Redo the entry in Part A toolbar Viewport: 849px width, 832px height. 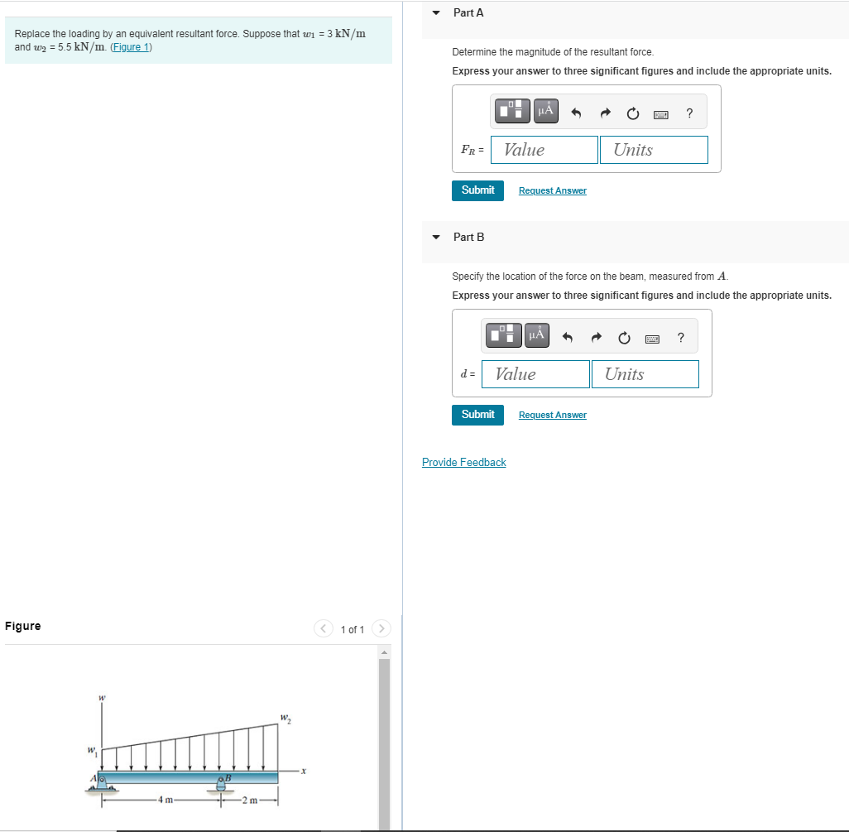click(x=605, y=113)
